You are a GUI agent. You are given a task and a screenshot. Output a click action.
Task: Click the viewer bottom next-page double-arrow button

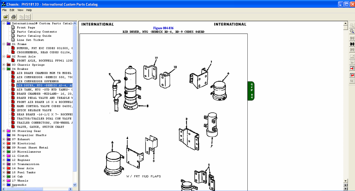coord(346,189)
